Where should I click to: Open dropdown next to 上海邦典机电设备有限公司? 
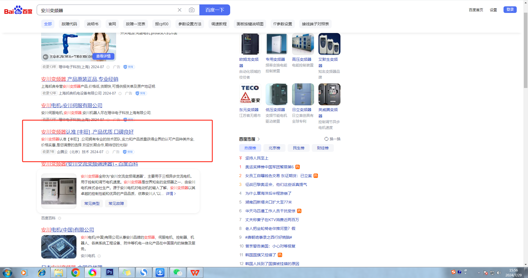[x=120, y=93]
